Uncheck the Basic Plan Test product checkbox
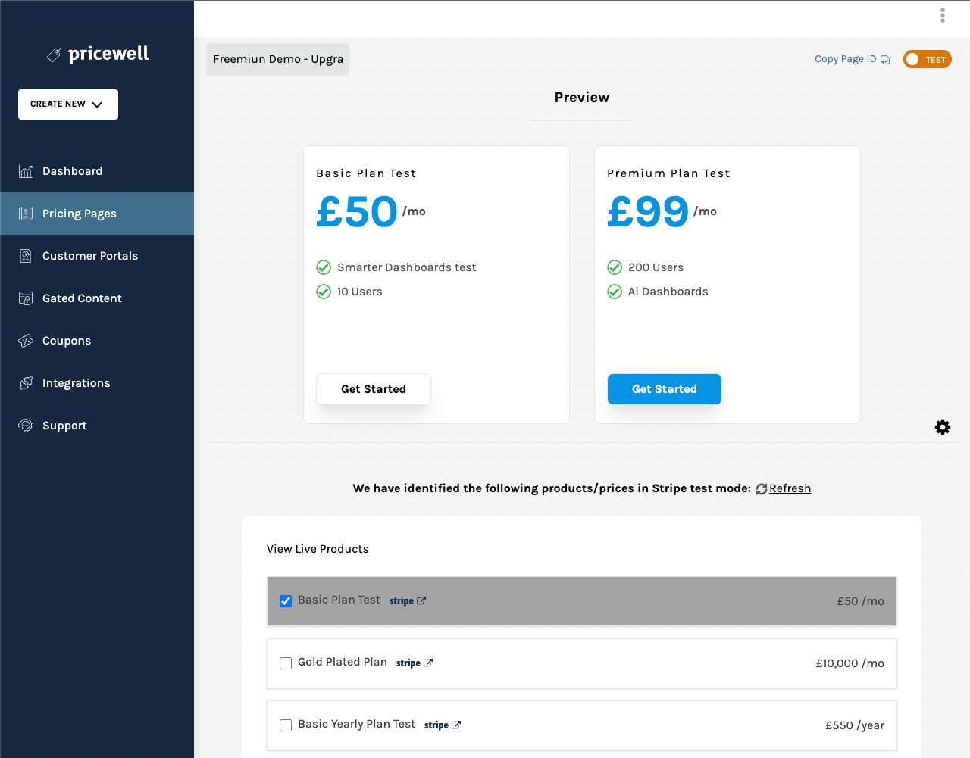Screen dimensions: 970x758 point(286,600)
